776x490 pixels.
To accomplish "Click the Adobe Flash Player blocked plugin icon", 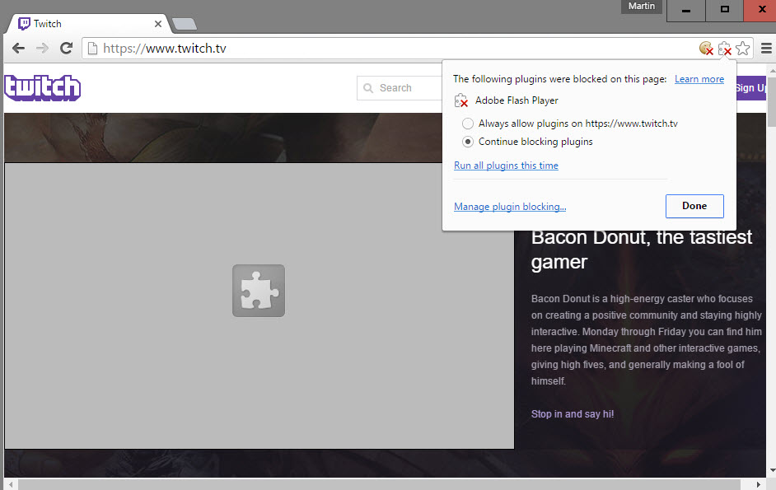I will click(x=460, y=100).
